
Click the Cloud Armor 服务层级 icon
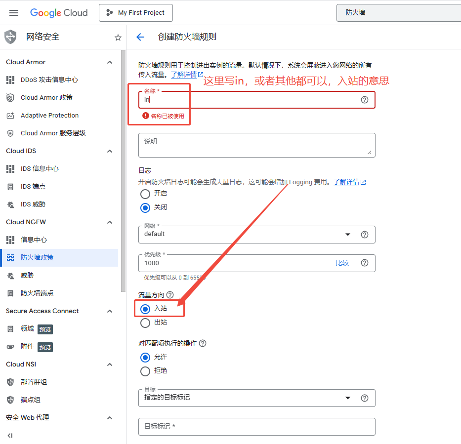coord(10,133)
